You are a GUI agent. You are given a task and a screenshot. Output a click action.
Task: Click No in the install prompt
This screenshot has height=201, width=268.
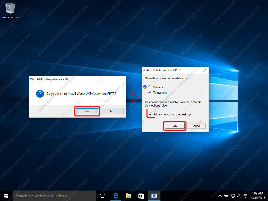(x=112, y=111)
